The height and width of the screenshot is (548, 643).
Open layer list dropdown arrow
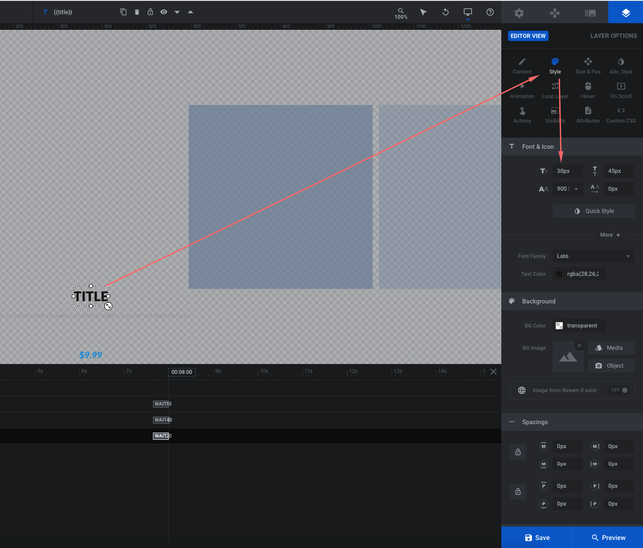point(177,12)
